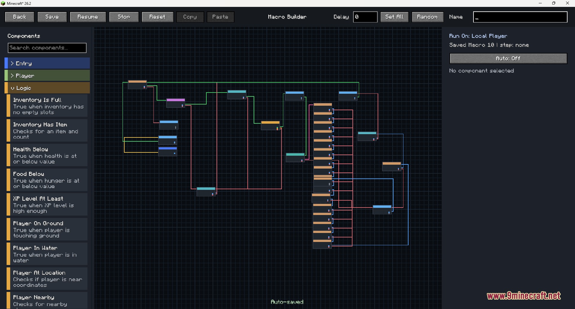Click the Minecraft icon in title bar
Viewport: 575px width, 309px height.
click(x=3, y=3)
